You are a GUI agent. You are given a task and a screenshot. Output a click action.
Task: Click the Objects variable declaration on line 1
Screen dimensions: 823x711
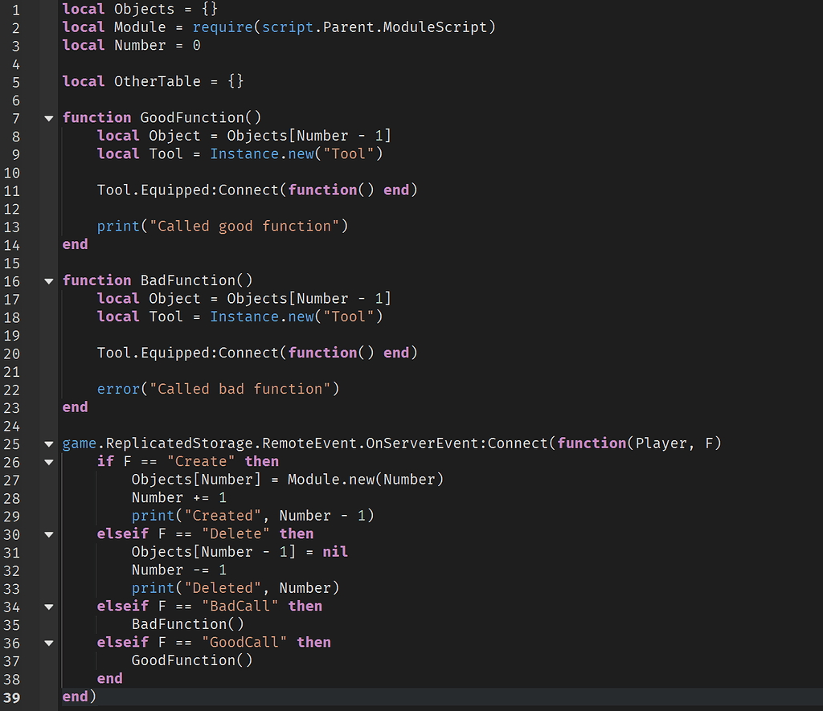(x=145, y=9)
